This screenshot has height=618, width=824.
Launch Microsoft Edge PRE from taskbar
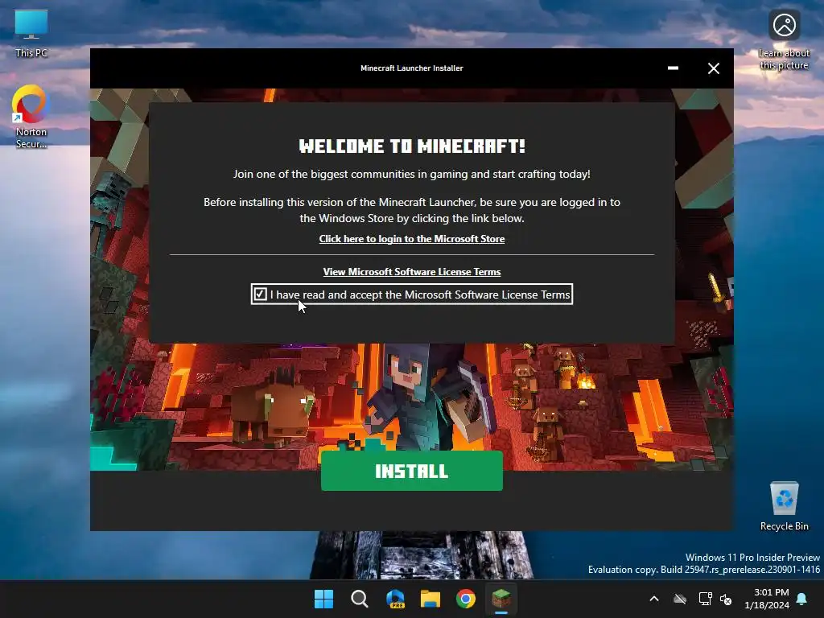395,599
